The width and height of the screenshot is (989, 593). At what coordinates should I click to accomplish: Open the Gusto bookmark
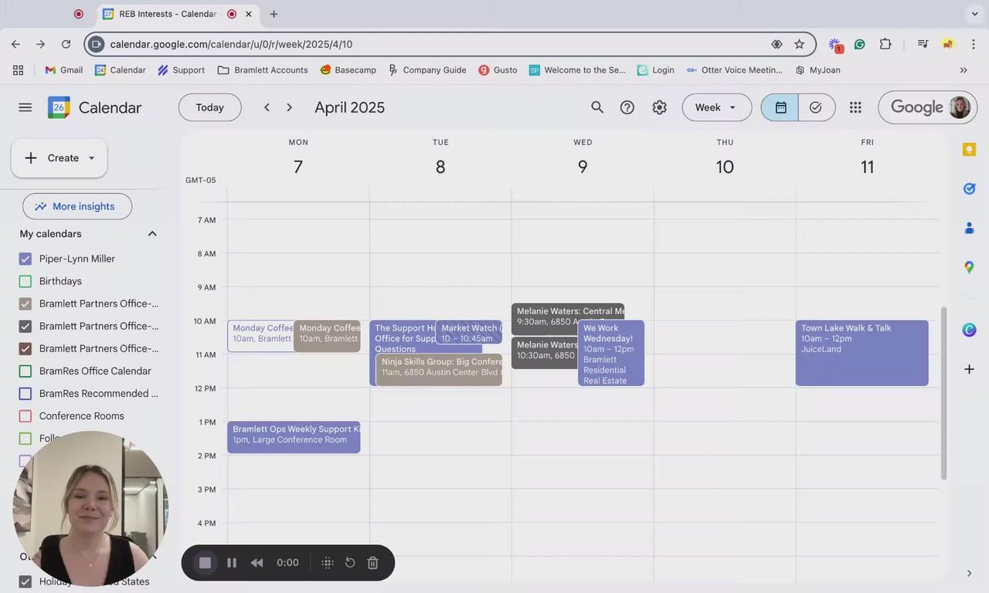[498, 69]
